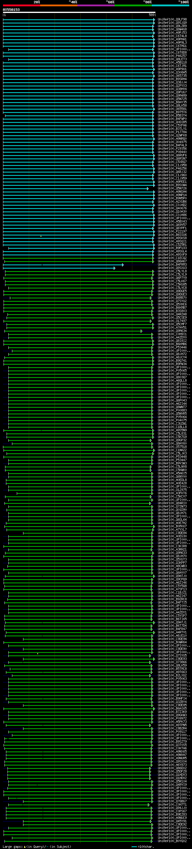Click the cyan ~100% legend segment

click(x=170, y=5)
